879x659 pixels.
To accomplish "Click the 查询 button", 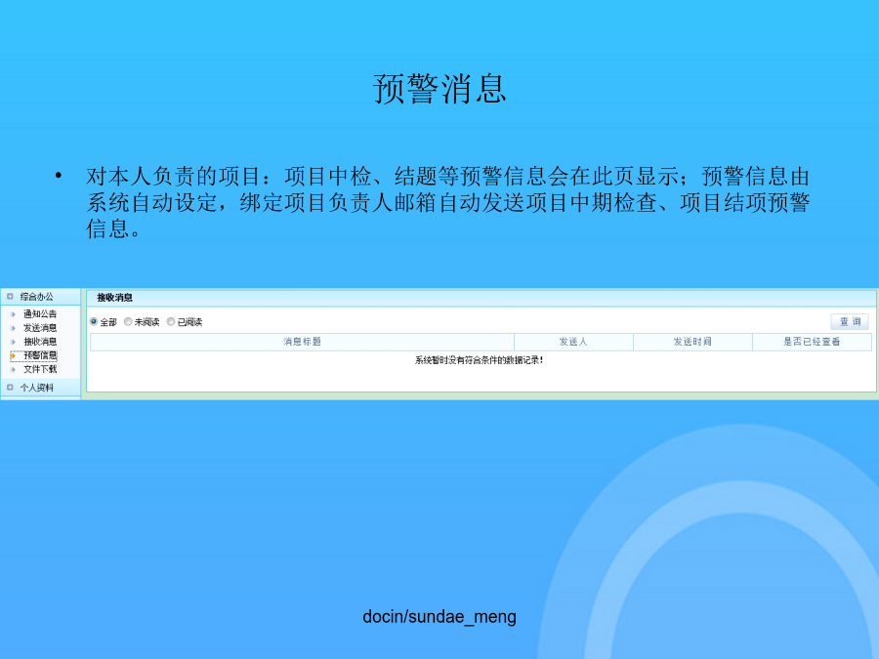I will (x=850, y=321).
